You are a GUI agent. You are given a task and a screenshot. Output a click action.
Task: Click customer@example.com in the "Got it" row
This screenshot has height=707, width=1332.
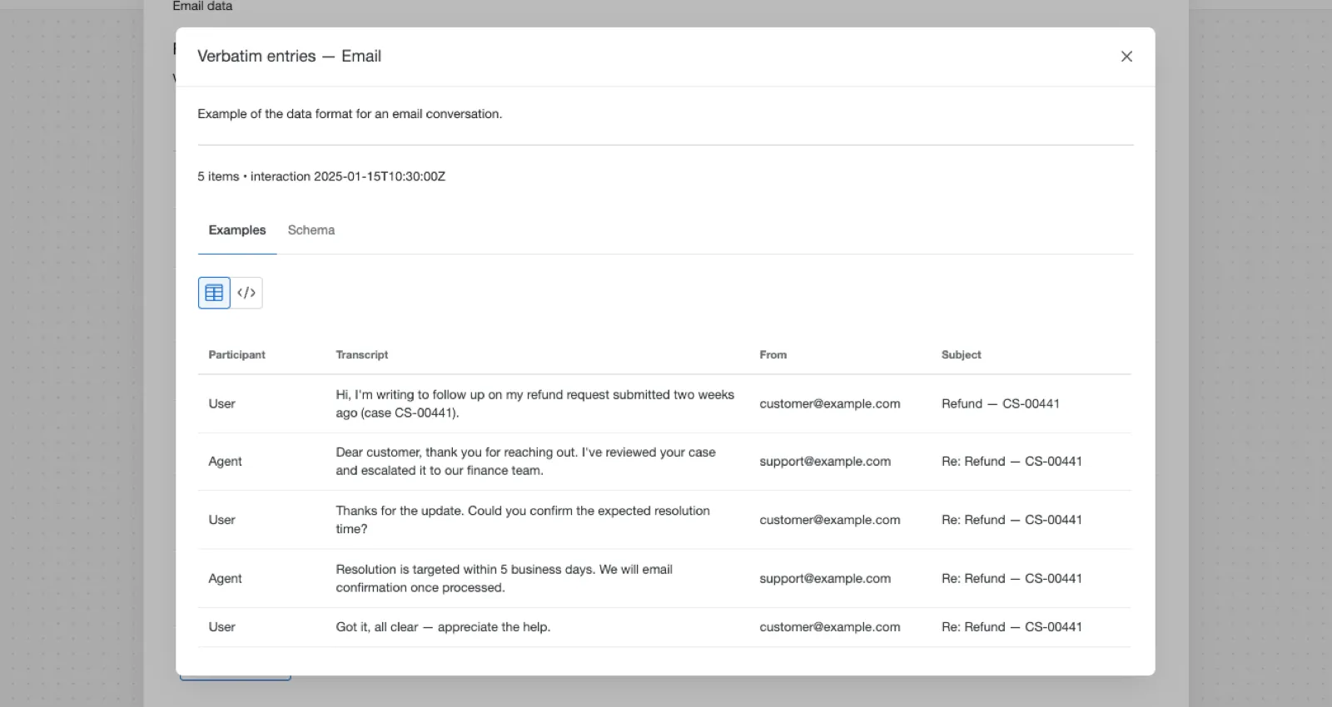coord(830,627)
